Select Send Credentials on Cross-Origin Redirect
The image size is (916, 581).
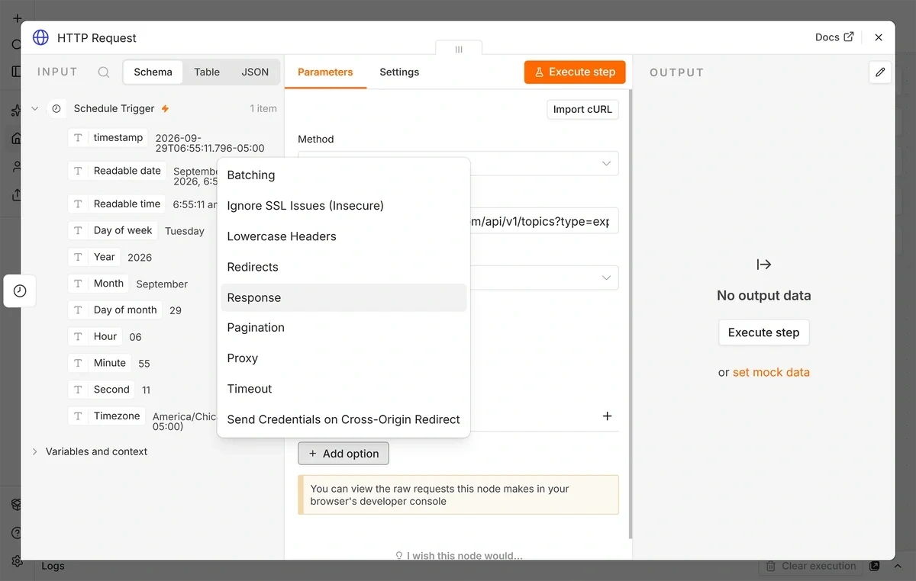[343, 419]
